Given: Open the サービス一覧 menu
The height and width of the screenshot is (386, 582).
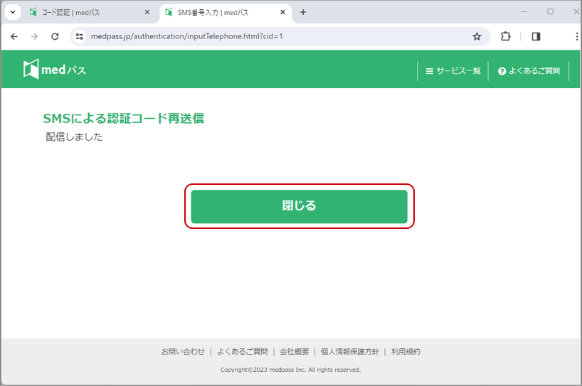Looking at the screenshot, I should pyautogui.click(x=453, y=71).
